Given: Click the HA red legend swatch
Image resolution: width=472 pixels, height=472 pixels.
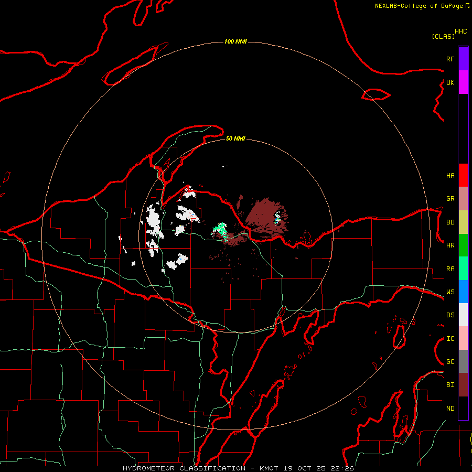Looking at the screenshot, I should pyautogui.click(x=463, y=175).
